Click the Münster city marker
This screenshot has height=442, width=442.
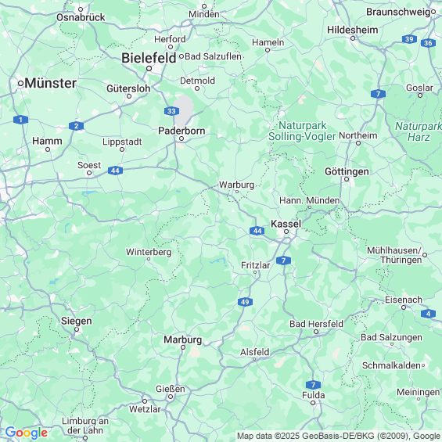tap(20, 84)
